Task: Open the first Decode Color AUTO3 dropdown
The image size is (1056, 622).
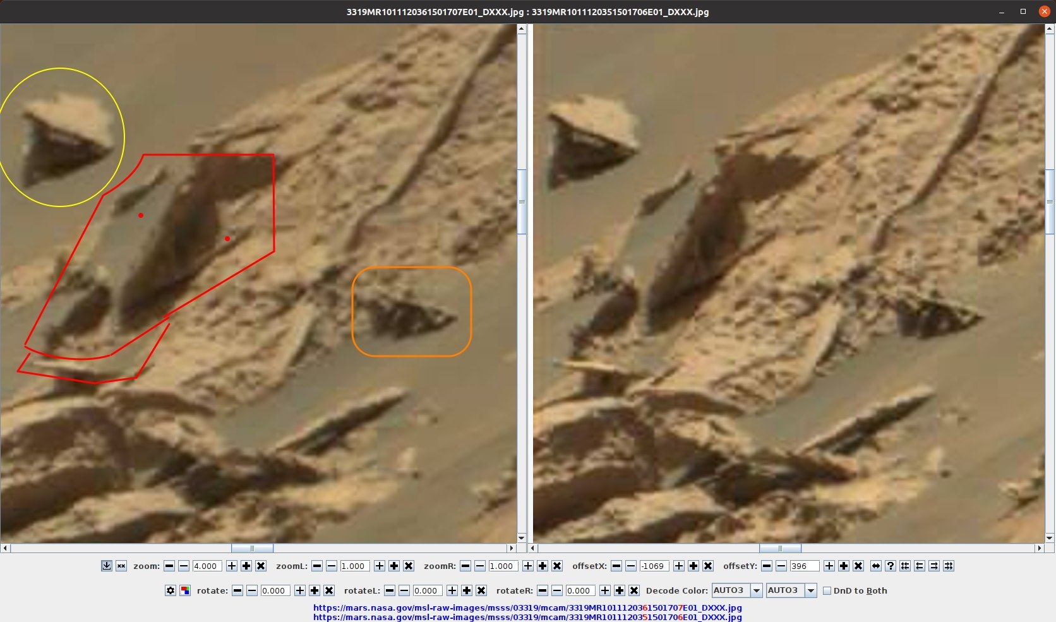Action: click(737, 590)
